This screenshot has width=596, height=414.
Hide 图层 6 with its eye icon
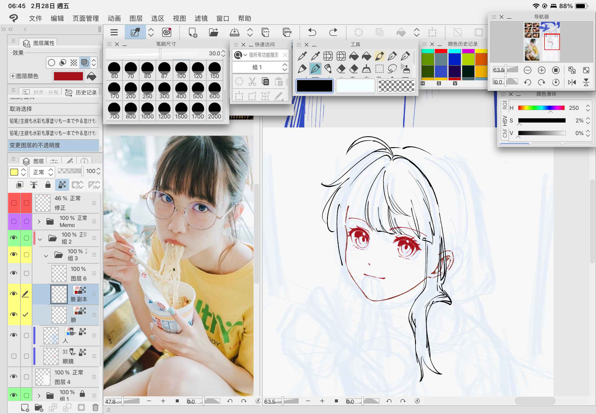(x=14, y=273)
